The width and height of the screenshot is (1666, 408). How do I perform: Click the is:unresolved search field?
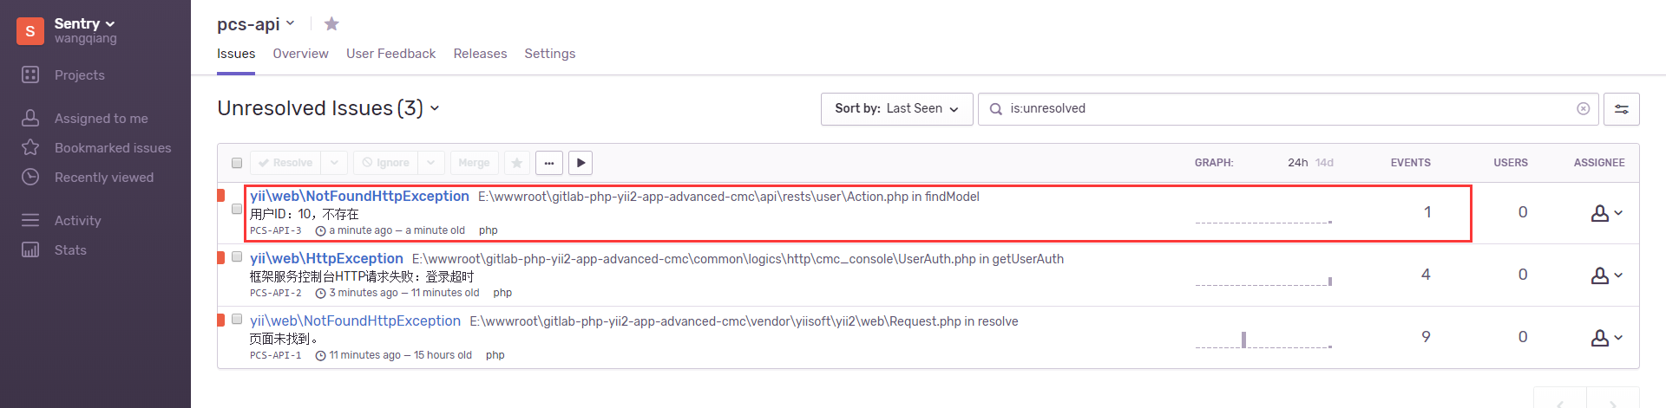(x=1284, y=109)
